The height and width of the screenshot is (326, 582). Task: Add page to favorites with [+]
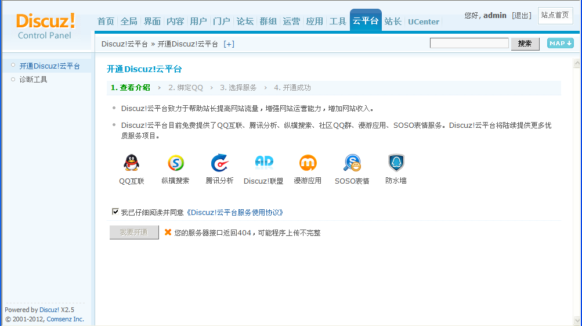[229, 44]
